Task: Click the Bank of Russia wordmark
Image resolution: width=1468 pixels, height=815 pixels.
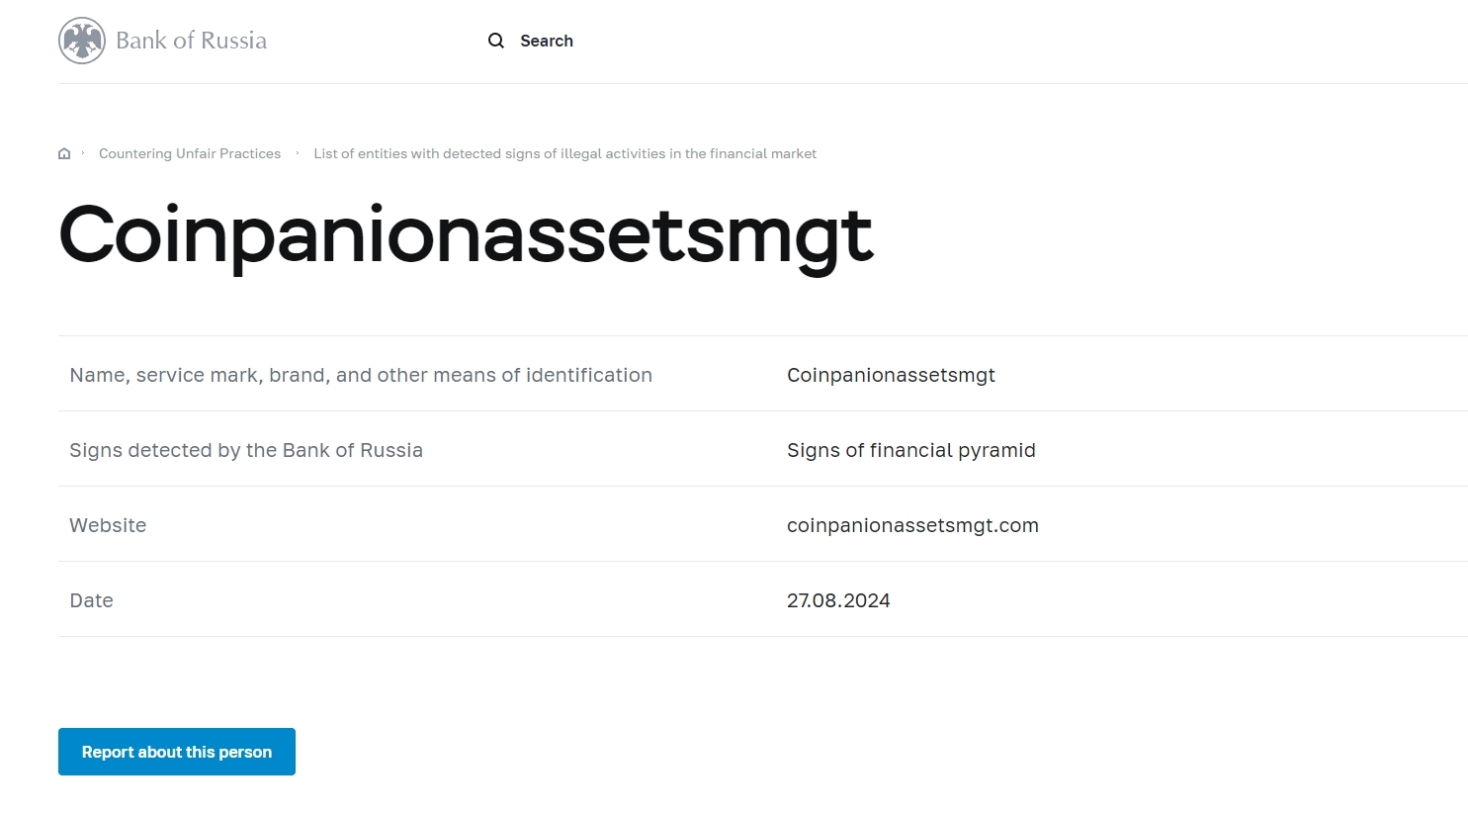Action: coord(192,41)
